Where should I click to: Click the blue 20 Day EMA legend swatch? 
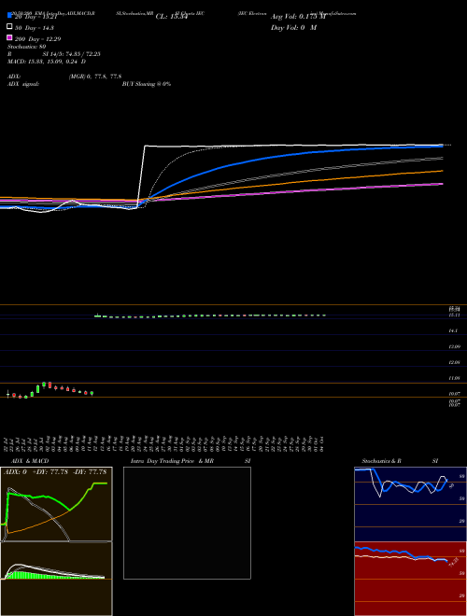click(x=10, y=16)
